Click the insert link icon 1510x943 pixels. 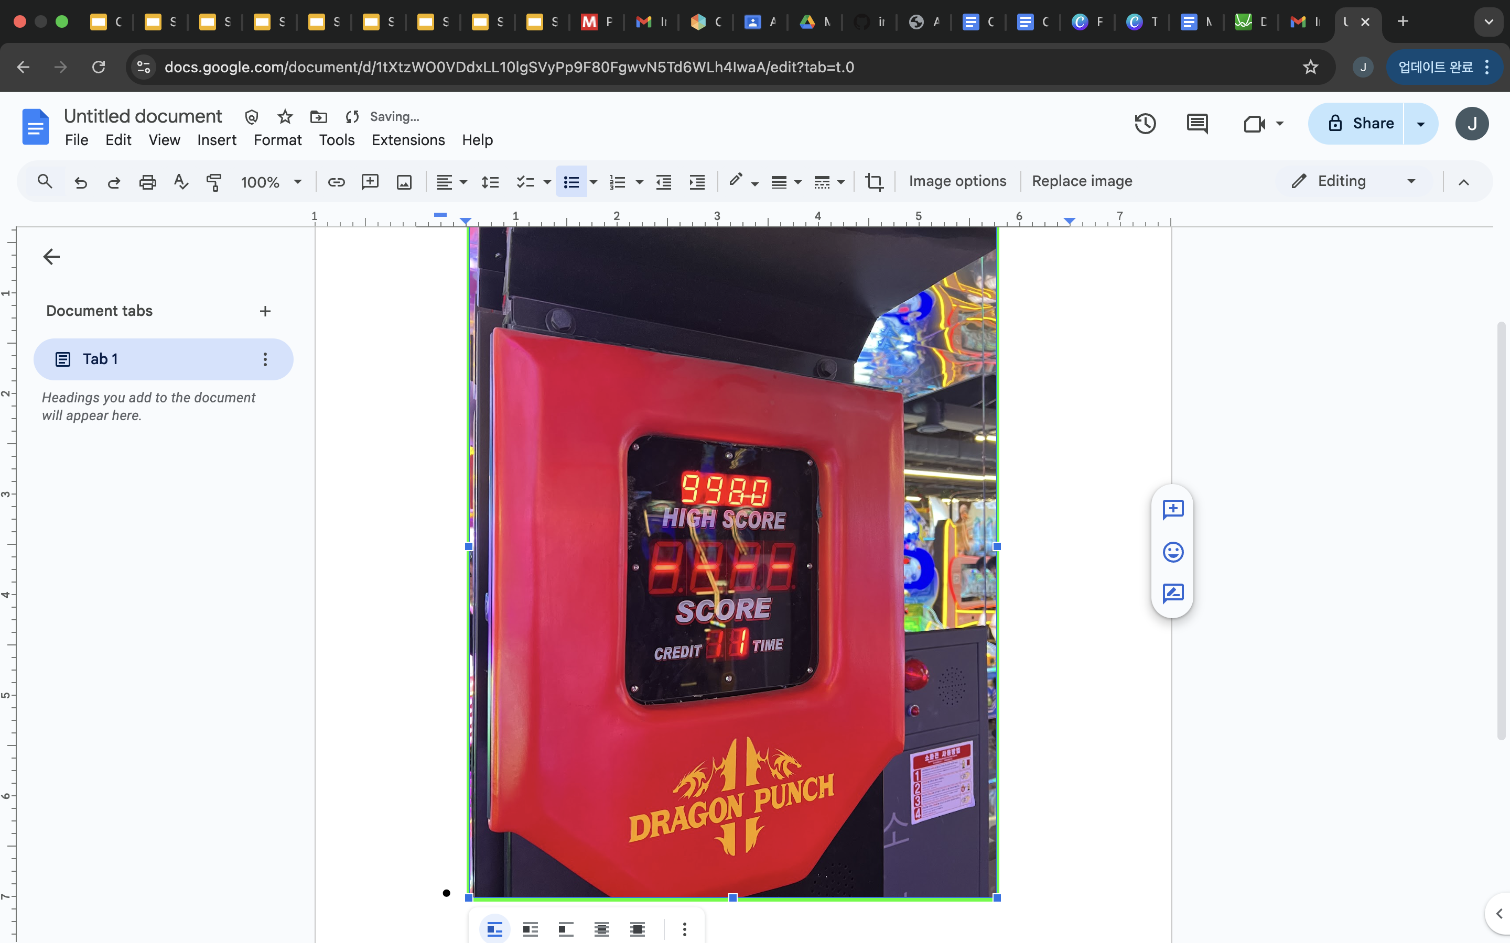coord(336,181)
